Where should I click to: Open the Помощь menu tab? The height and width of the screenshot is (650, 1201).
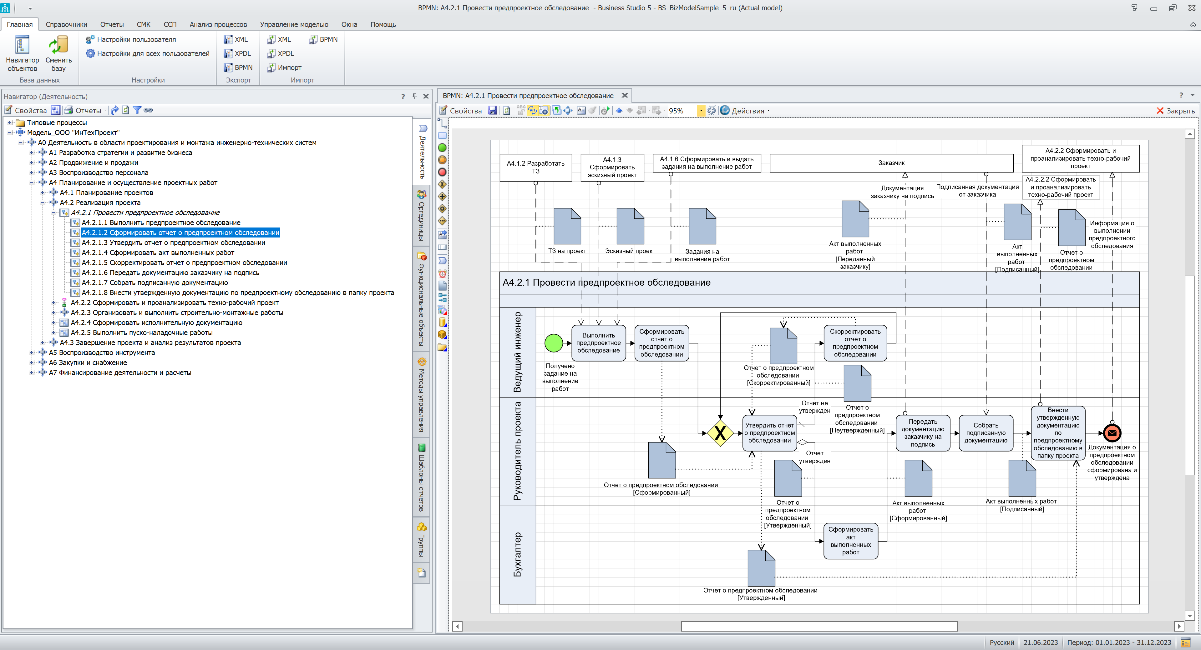[x=383, y=24]
